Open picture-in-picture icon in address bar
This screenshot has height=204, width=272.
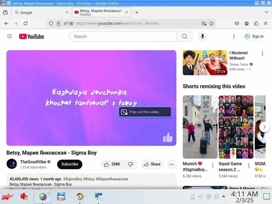click(204, 23)
